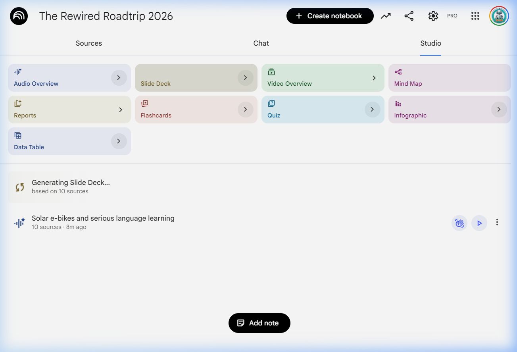Switch to the Sources tab

(89, 43)
